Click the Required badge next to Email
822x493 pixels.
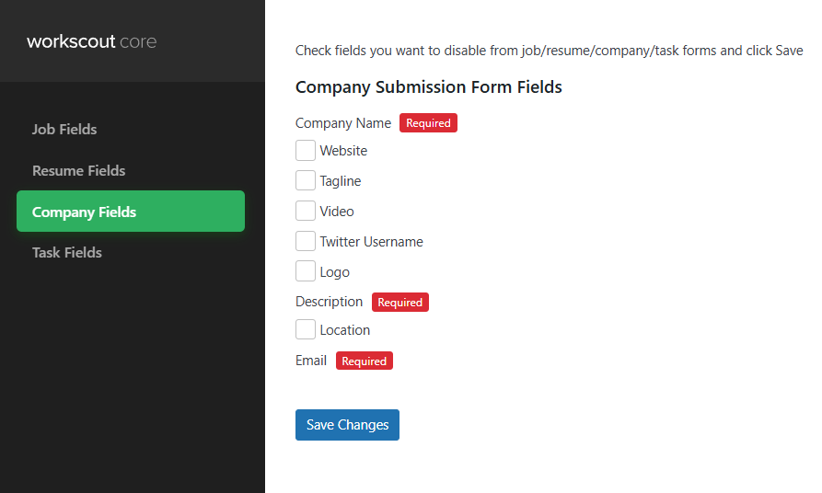click(364, 361)
